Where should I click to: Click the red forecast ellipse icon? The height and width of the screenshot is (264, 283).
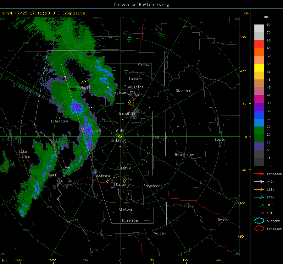tap(259, 229)
